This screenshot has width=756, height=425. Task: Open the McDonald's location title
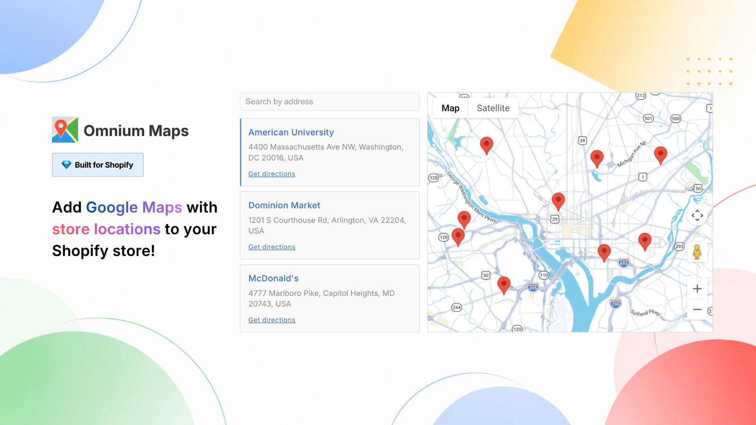274,279
